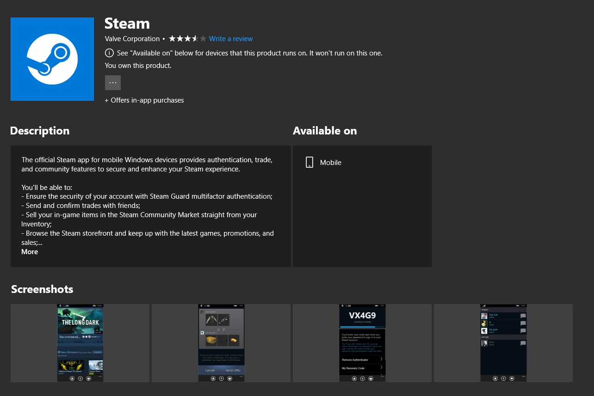The height and width of the screenshot is (396, 594).
Task: Click the Valve Corporation publisher name
Action: coord(132,39)
